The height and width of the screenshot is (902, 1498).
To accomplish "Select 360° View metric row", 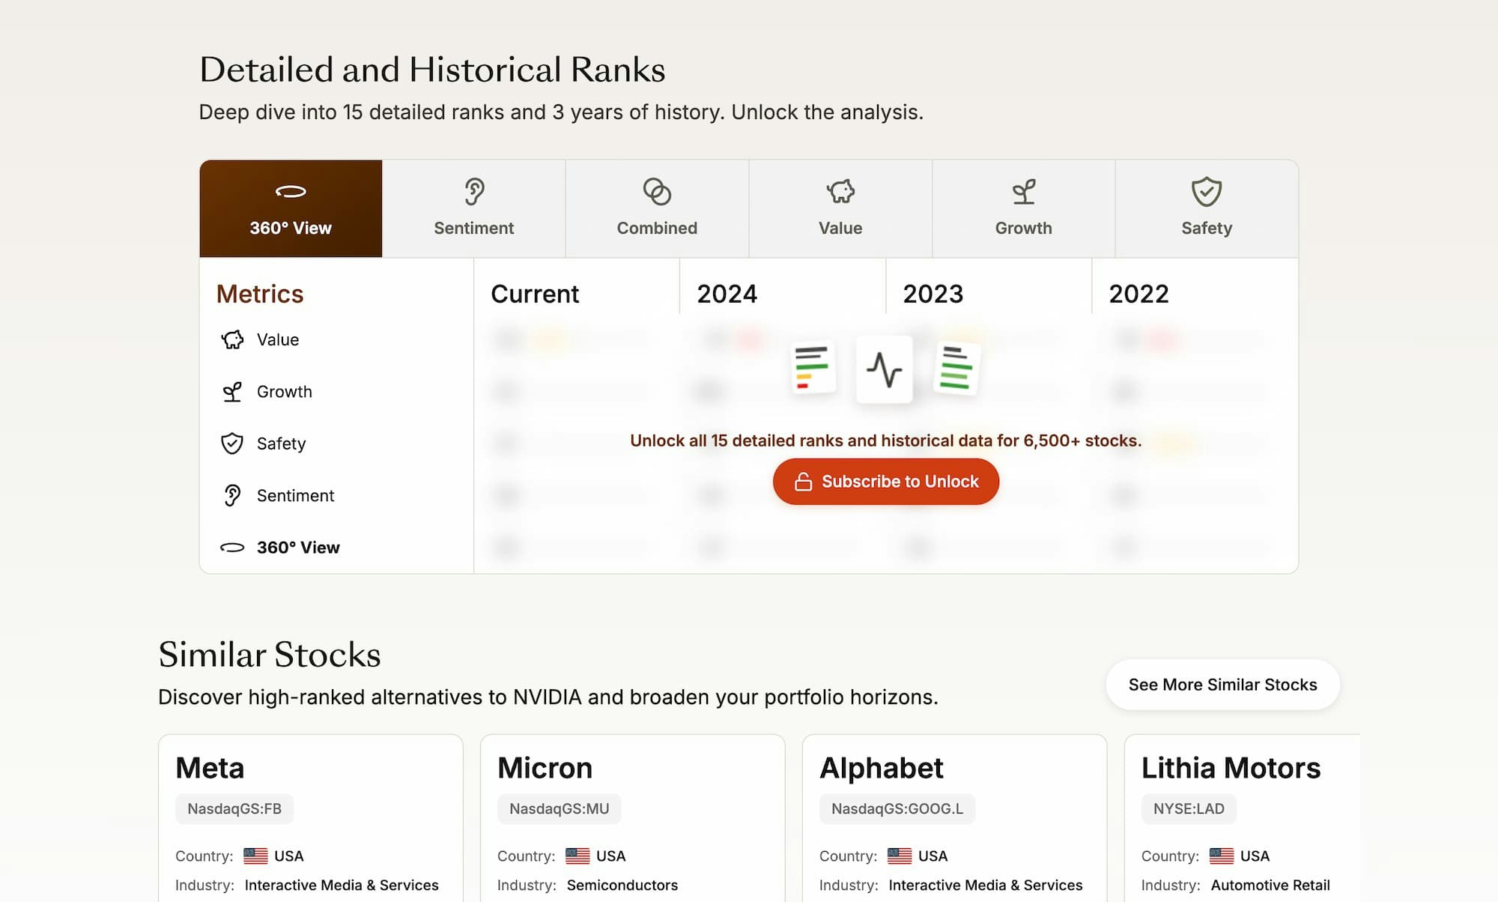I will [x=298, y=548].
